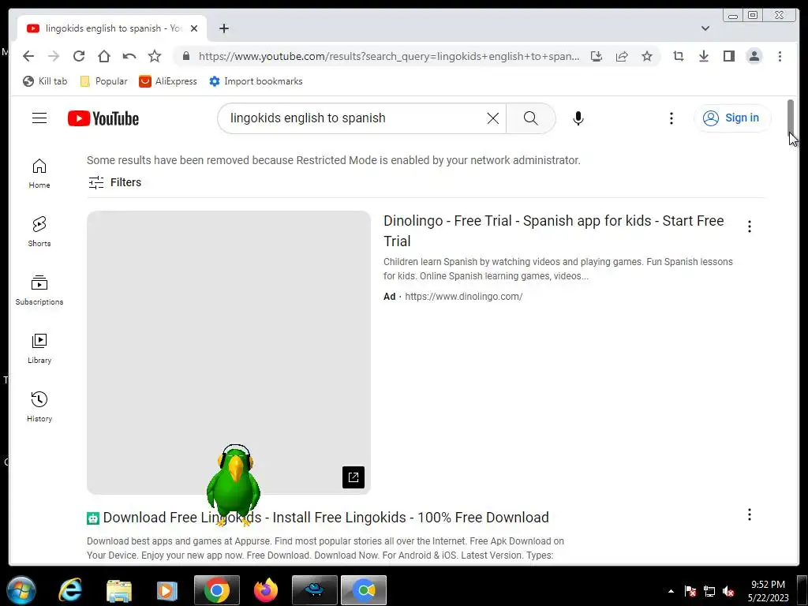808x606 pixels.
Task: Click Import bookmarks
Action: (256, 81)
